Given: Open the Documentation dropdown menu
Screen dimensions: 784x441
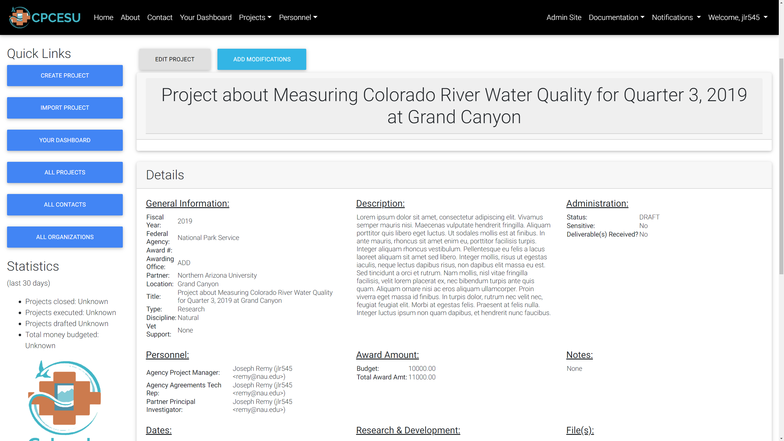Looking at the screenshot, I should coord(616,17).
